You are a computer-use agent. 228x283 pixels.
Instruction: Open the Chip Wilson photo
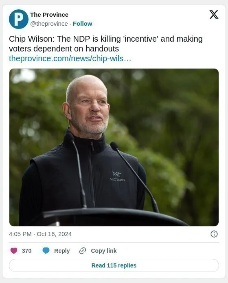114,147
